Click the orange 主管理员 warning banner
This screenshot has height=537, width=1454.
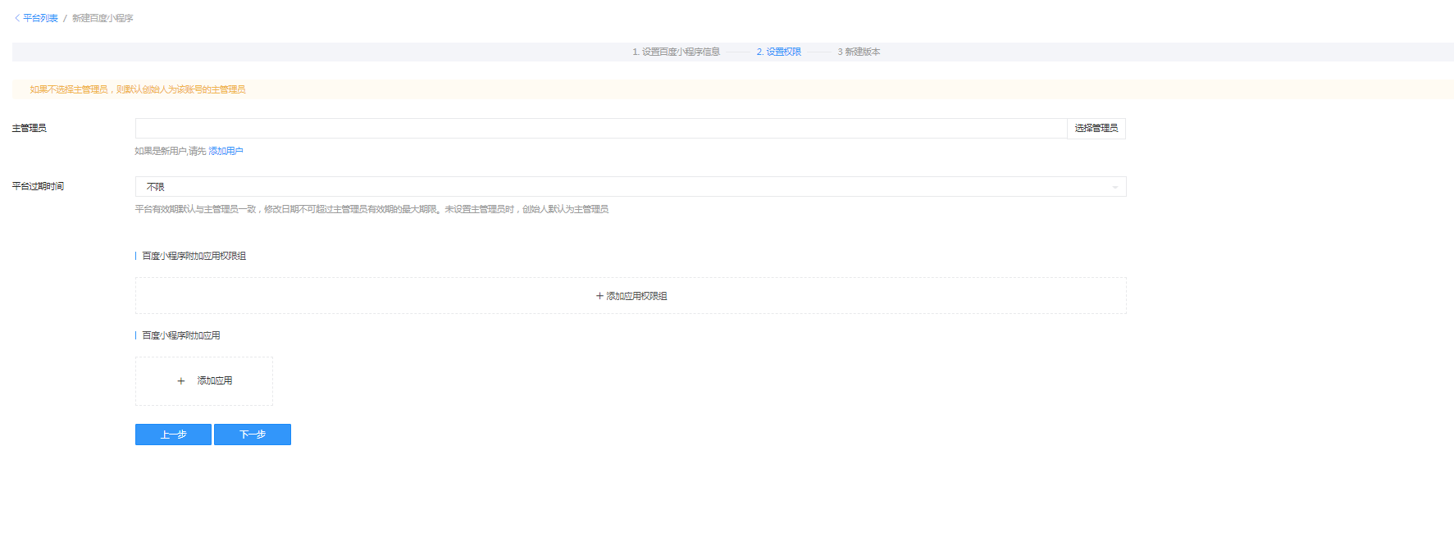(138, 89)
